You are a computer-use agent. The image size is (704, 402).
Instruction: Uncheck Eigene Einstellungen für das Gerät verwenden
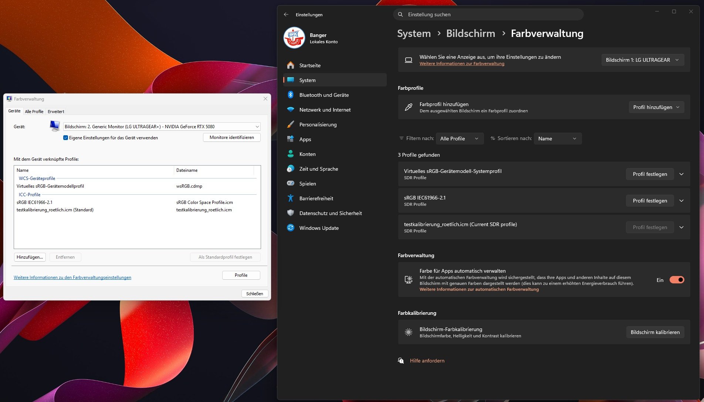65,138
